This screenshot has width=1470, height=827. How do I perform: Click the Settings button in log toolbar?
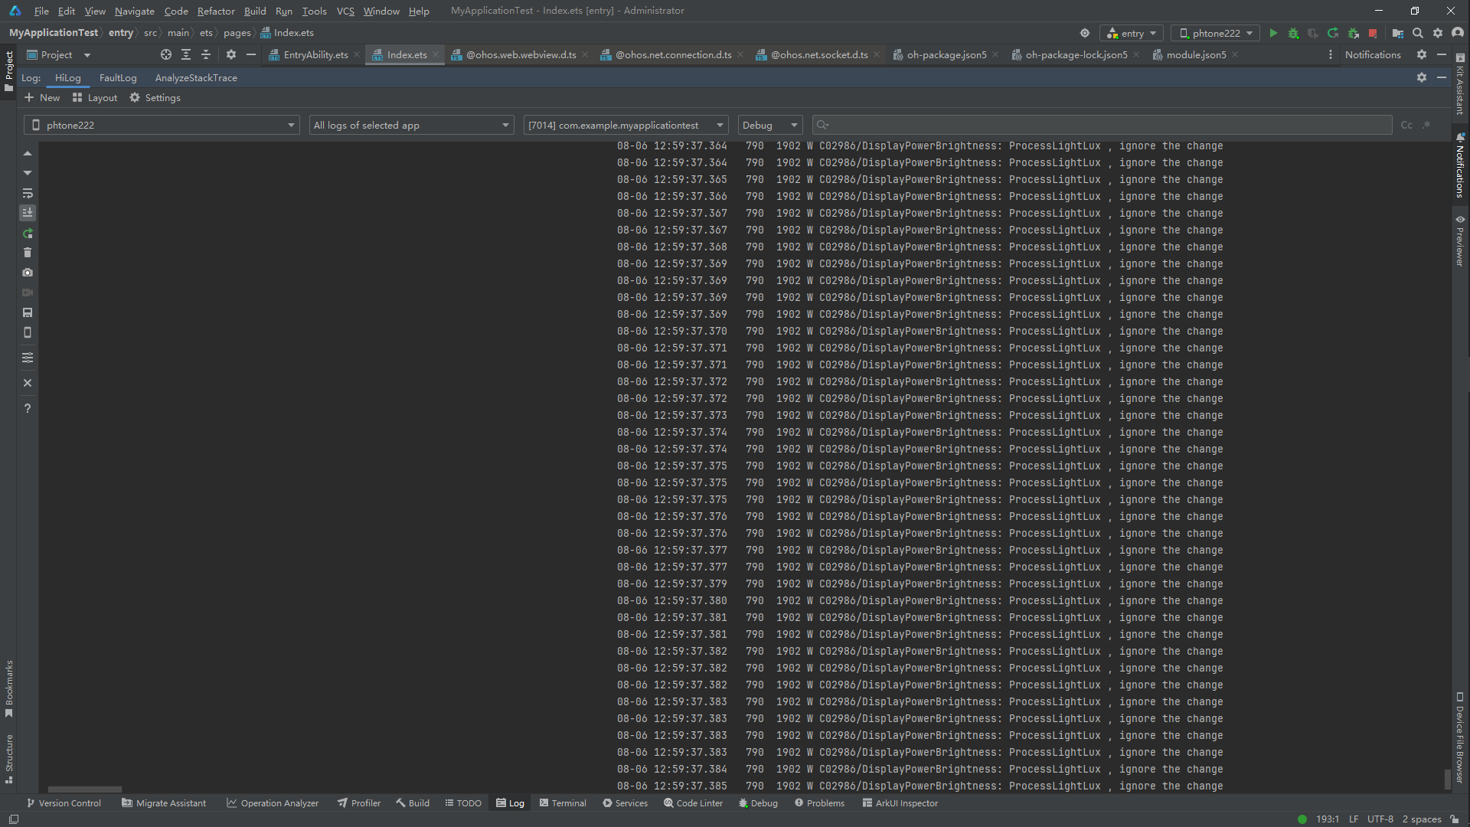point(155,97)
